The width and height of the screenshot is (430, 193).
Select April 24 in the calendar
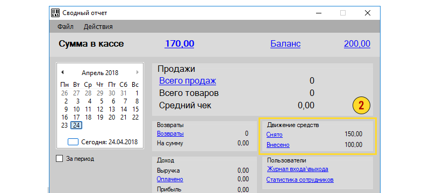pyautogui.click(x=76, y=125)
